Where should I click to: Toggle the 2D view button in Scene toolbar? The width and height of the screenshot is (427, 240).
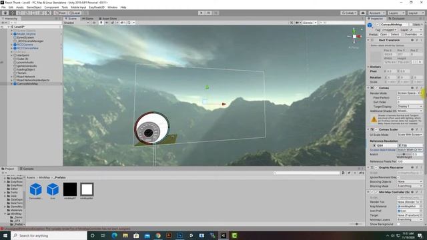[x=94, y=23]
